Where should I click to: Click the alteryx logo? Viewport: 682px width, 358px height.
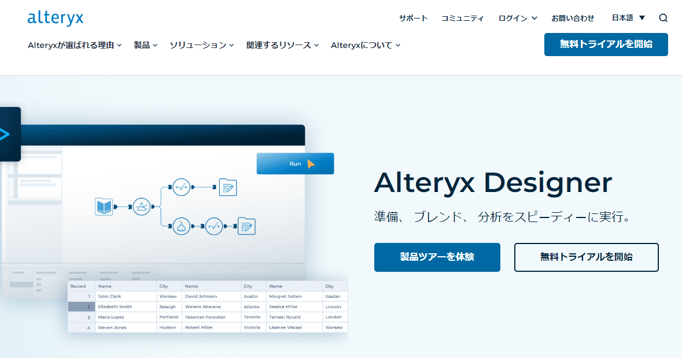55,19
